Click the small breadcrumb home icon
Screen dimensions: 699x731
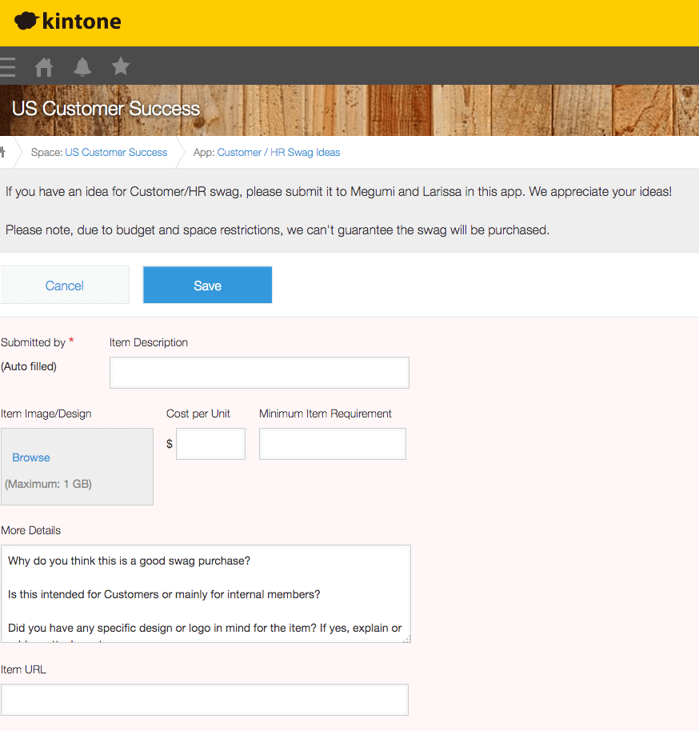tap(3, 152)
